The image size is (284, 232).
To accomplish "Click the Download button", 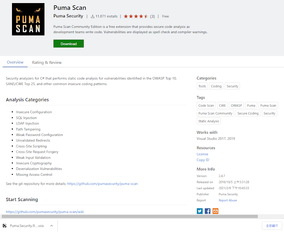I will (68, 44).
